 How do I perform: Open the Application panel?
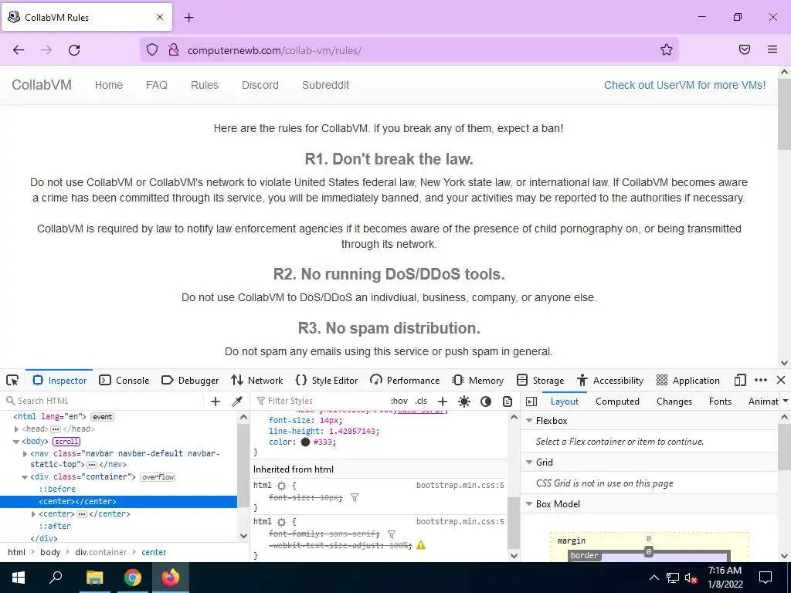tap(688, 380)
